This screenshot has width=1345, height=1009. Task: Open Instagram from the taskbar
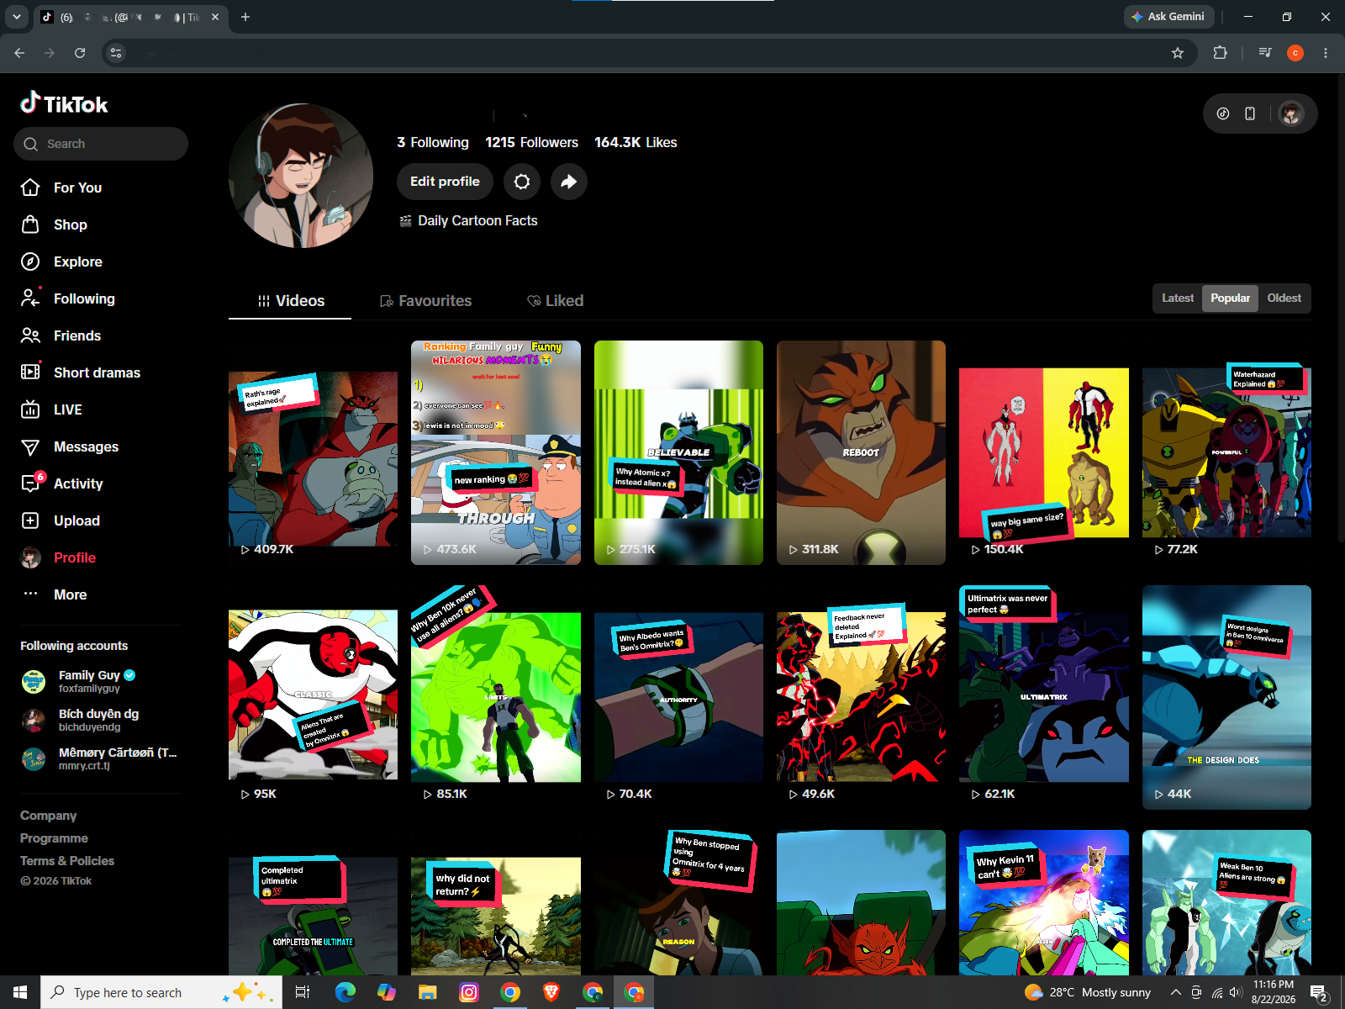coord(469,992)
